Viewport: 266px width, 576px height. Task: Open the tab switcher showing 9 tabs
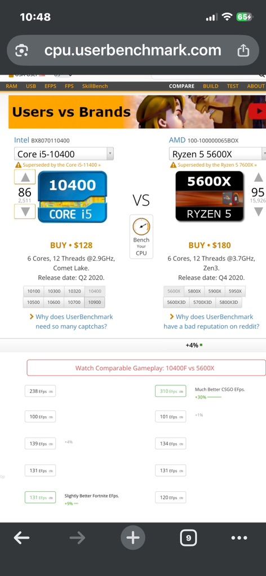188,538
